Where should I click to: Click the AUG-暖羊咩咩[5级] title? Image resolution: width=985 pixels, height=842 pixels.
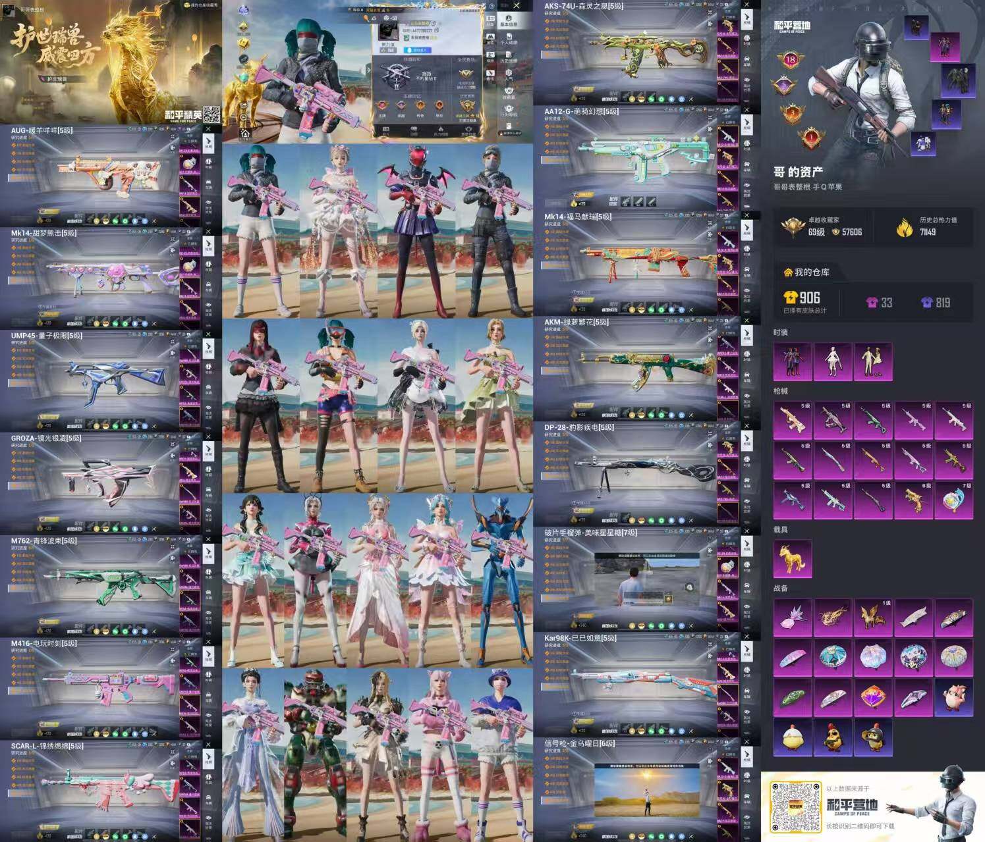[42, 130]
